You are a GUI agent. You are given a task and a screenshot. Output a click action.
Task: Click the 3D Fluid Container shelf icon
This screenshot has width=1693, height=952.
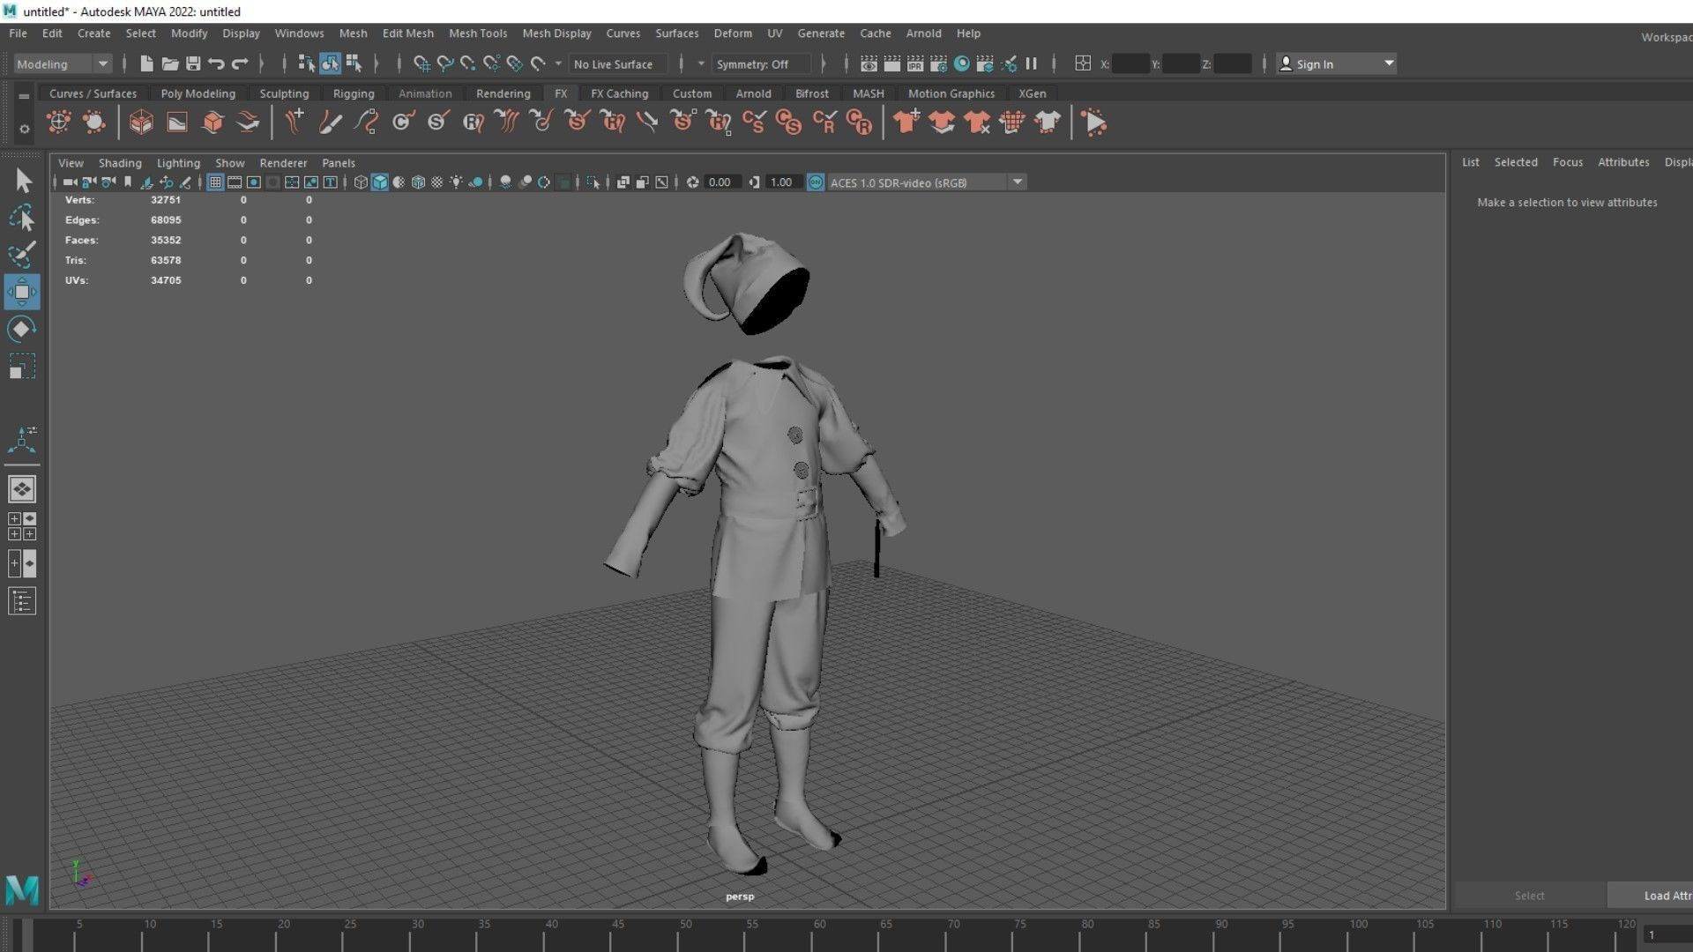(141, 123)
